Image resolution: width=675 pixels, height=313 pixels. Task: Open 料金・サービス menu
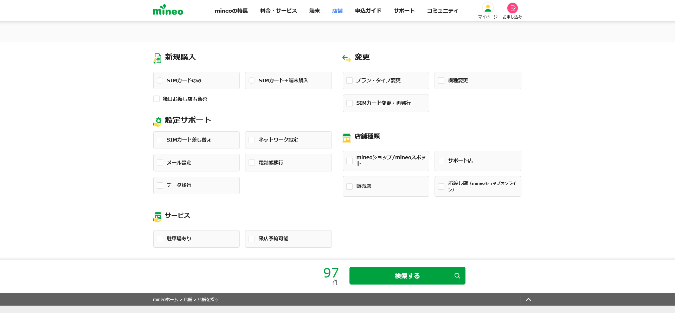[x=278, y=11]
